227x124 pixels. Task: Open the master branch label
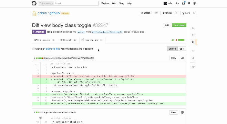click(x=81, y=32)
